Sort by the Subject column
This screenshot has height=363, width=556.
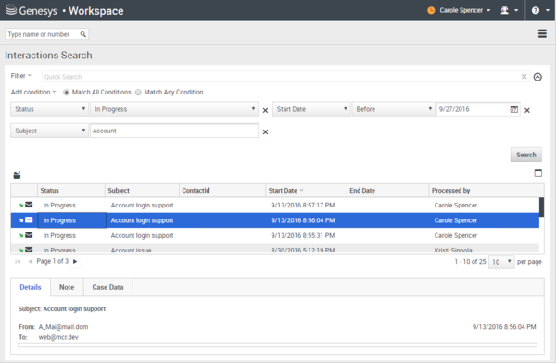[142, 191]
